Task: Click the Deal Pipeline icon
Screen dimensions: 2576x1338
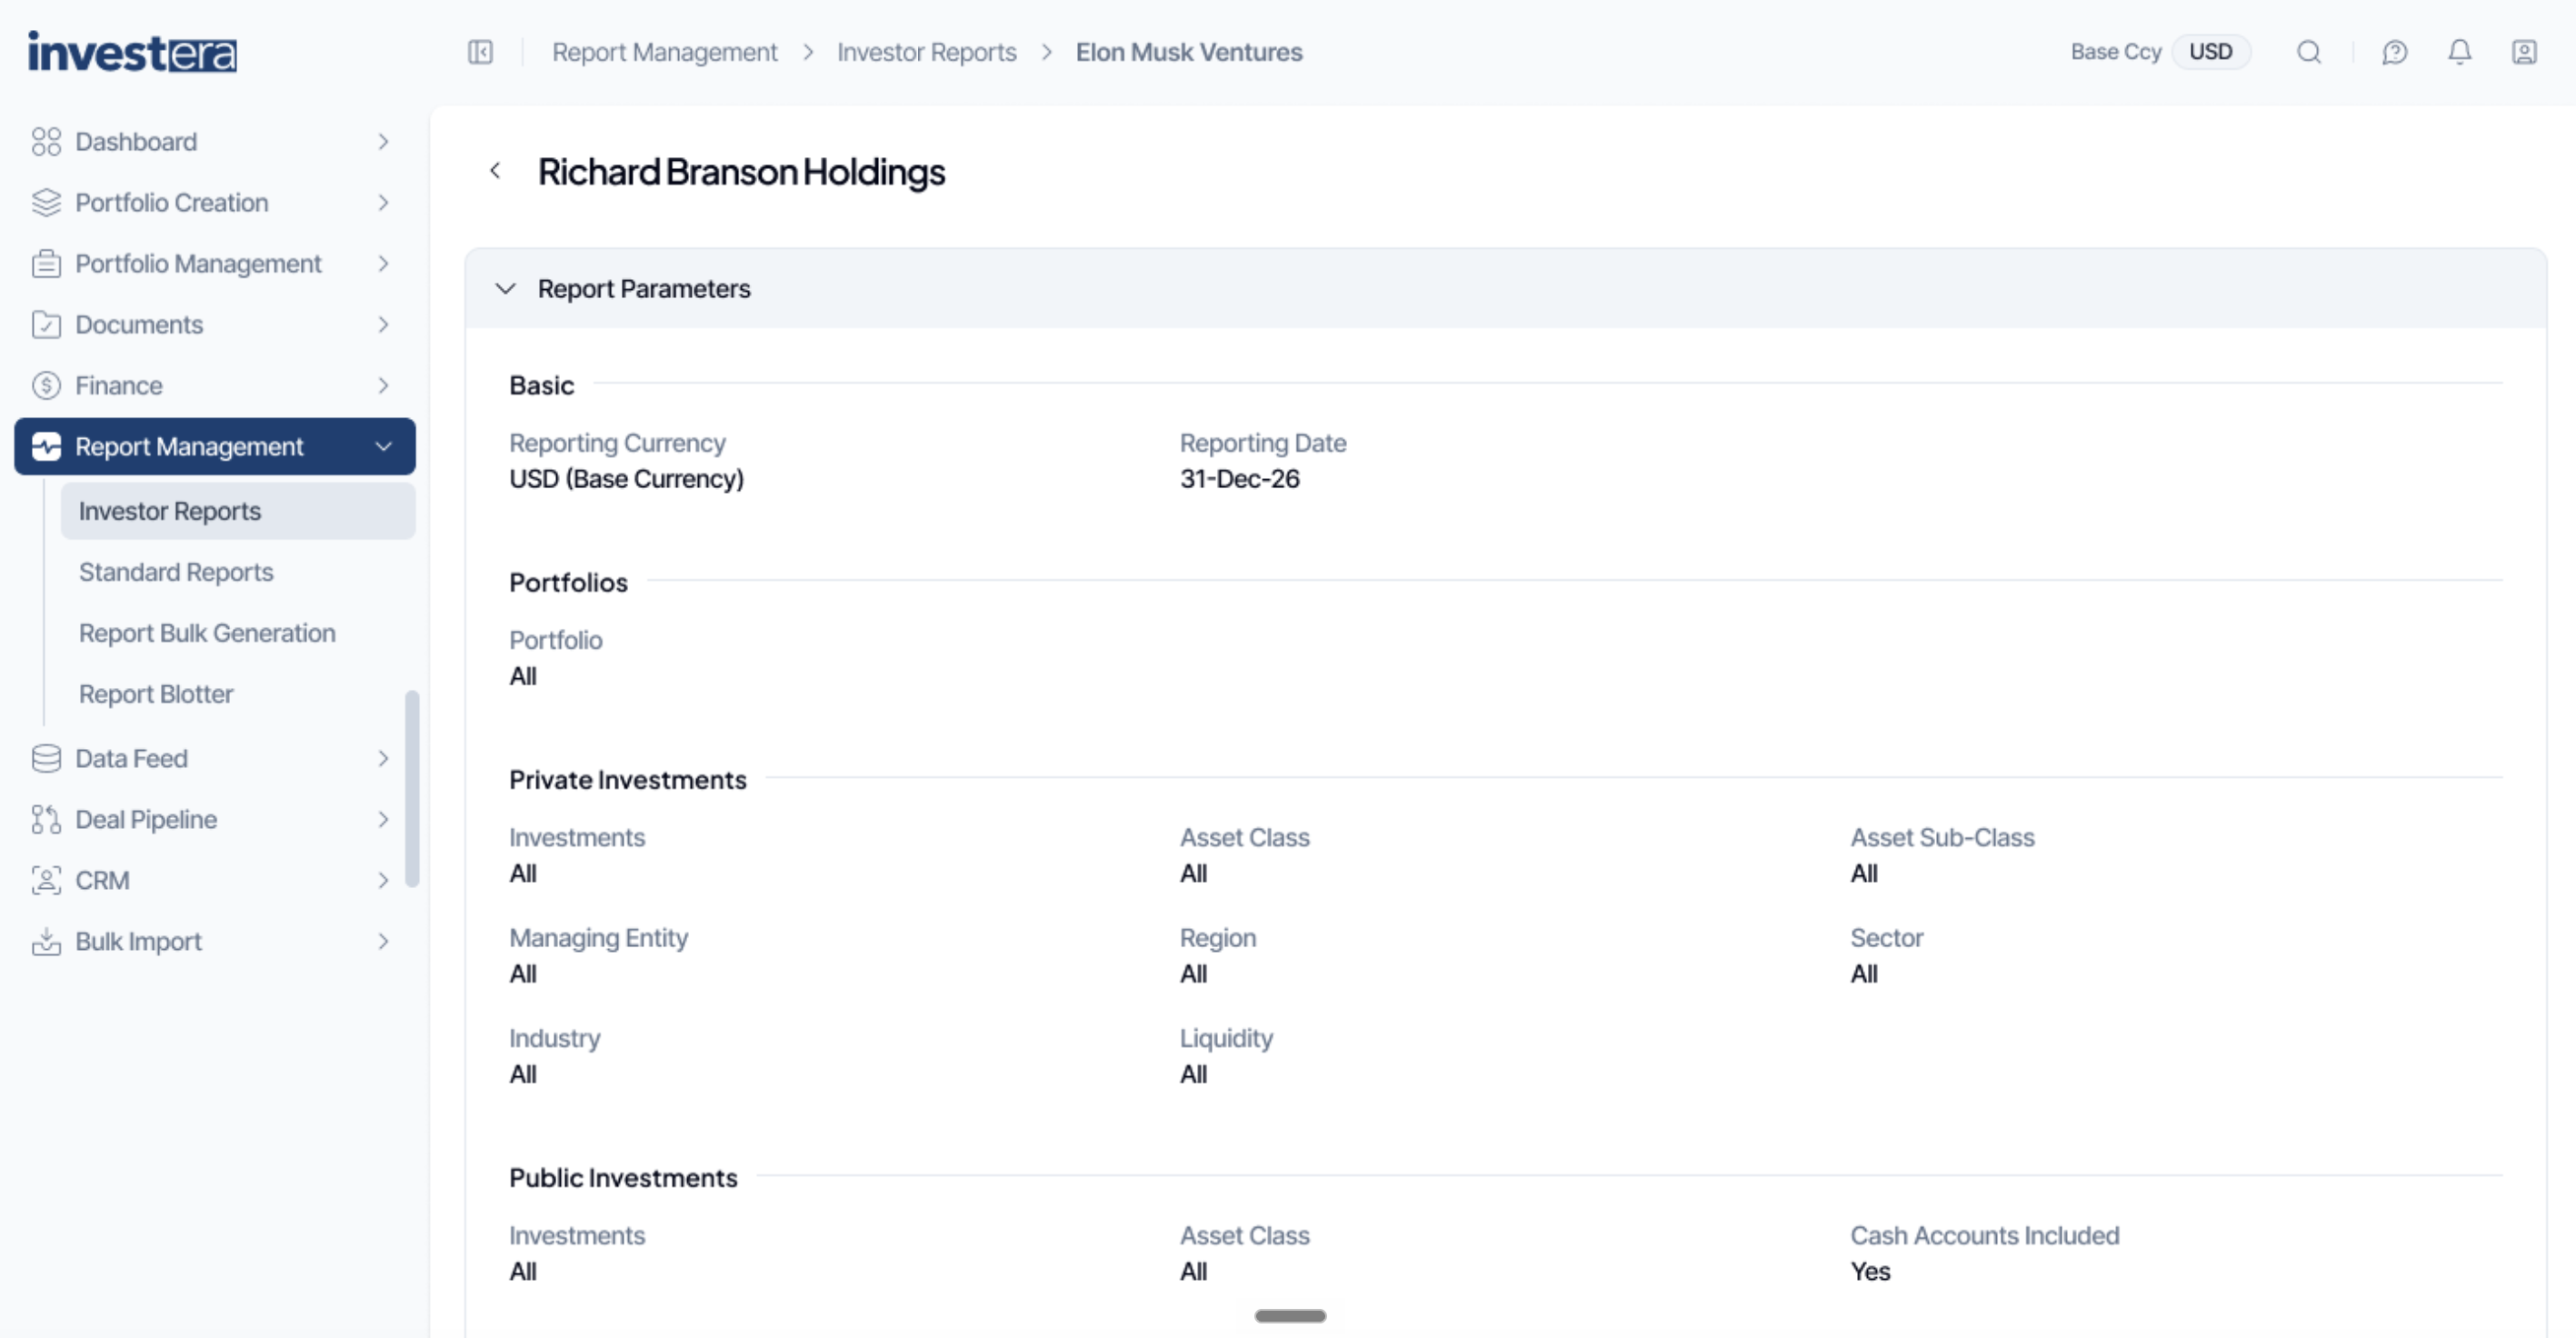Action: [46, 820]
